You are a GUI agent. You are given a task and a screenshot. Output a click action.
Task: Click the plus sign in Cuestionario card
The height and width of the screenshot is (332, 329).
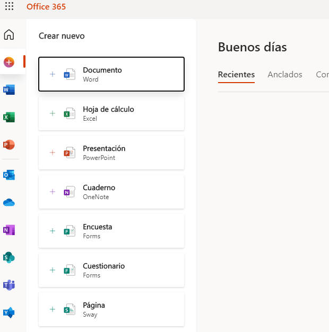click(x=53, y=270)
